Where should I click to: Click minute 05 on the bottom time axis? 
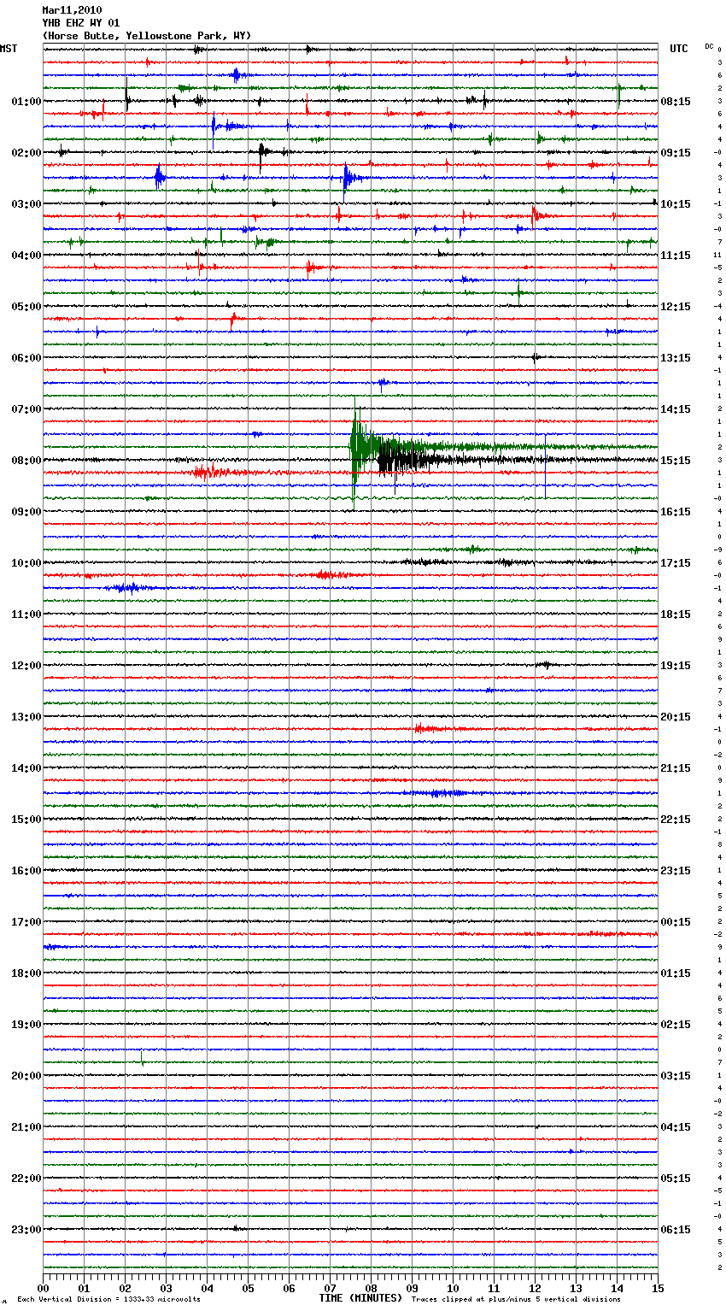click(248, 1288)
